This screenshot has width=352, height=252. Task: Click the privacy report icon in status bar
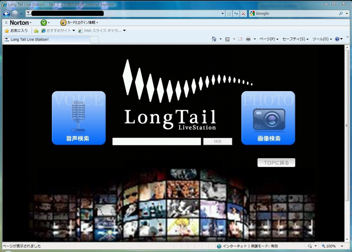310,246
